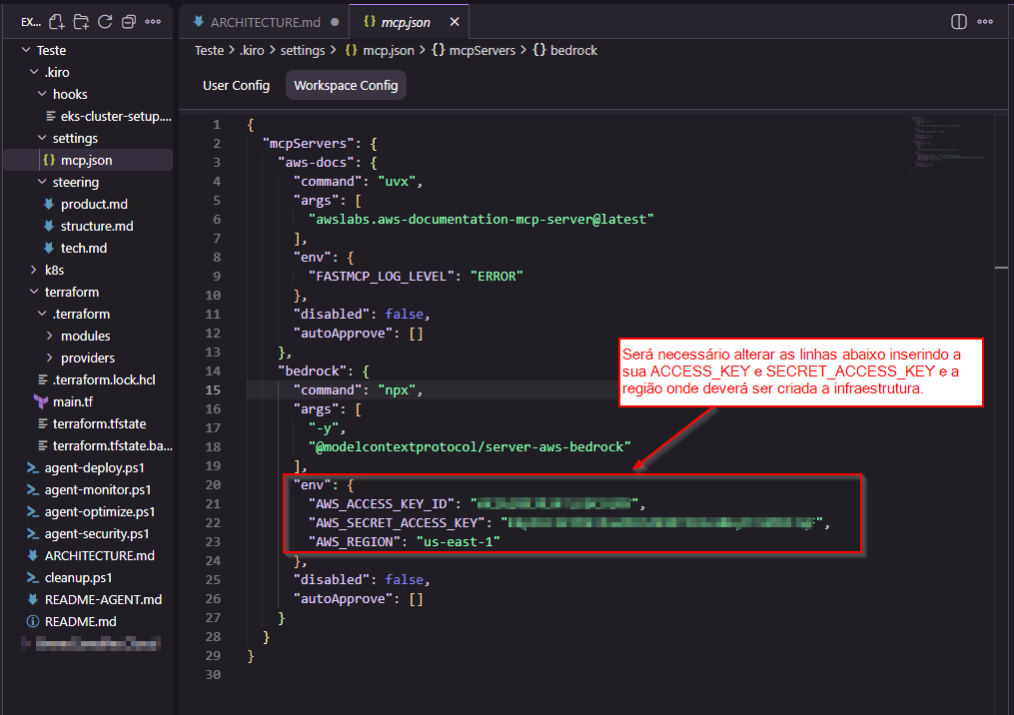1014x715 pixels.
Task: Click the New Folder icon in Explorer
Action: coord(81,21)
